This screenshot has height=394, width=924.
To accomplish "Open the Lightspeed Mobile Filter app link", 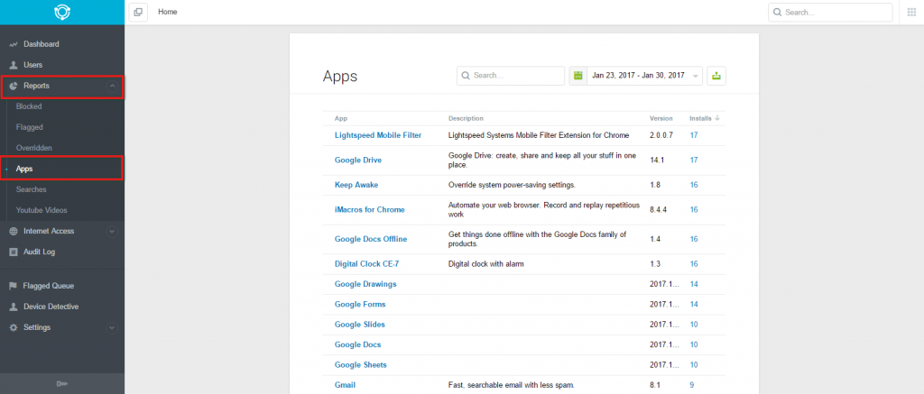I will (x=378, y=135).
